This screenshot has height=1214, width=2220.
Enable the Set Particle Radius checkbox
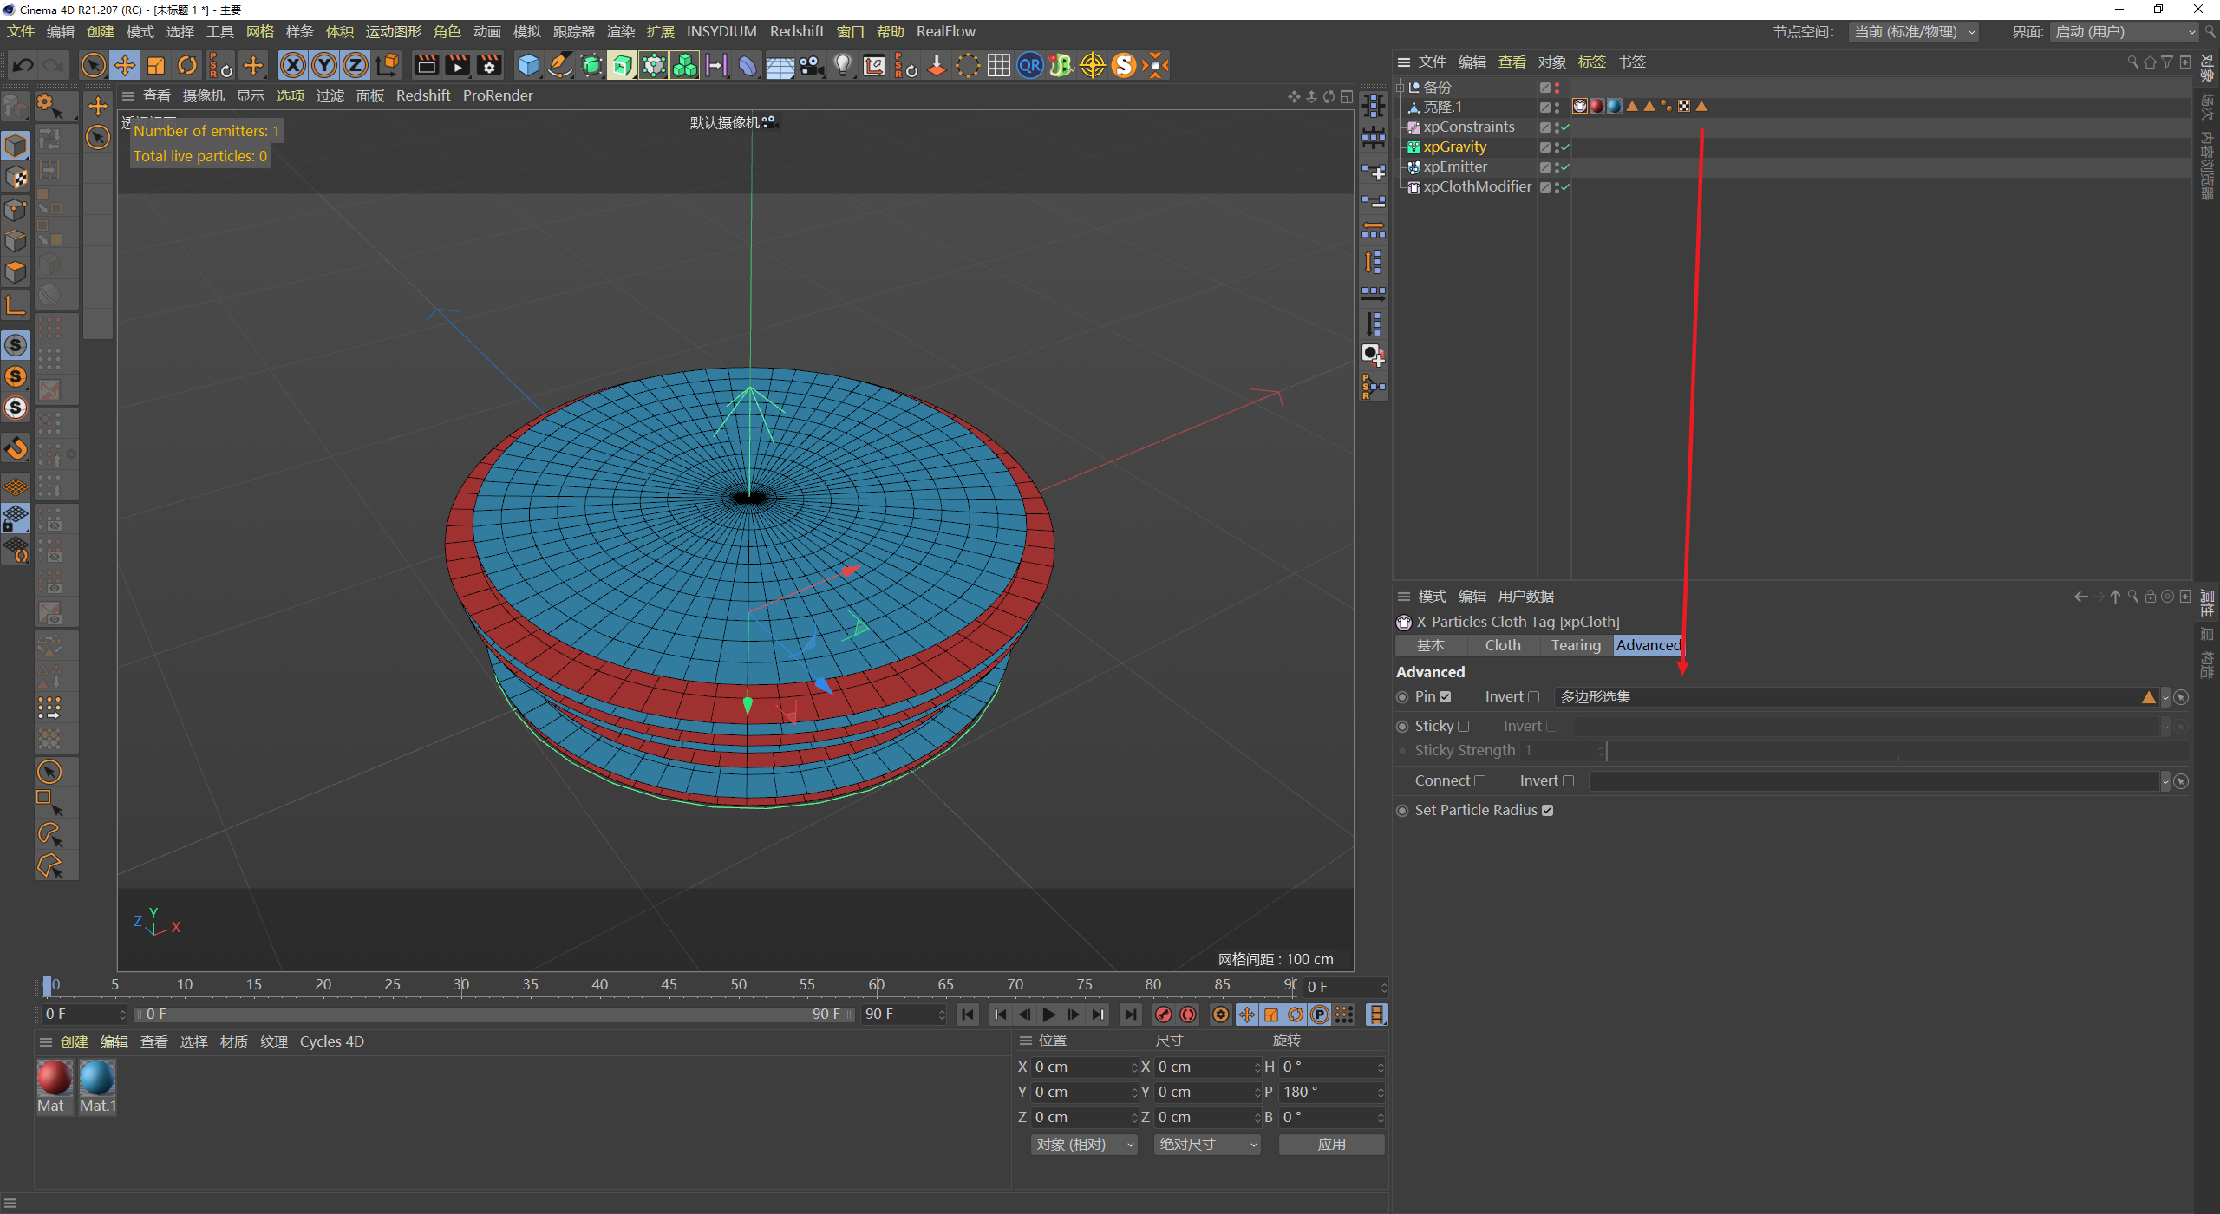(x=1547, y=809)
